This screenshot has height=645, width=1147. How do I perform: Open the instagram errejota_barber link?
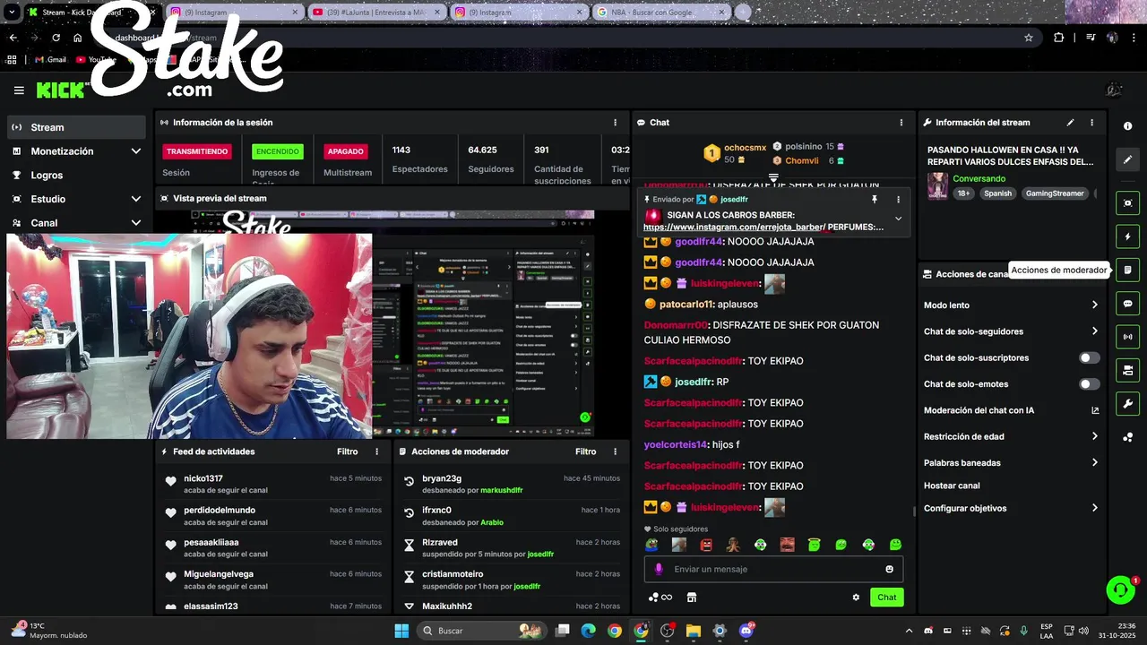pos(733,228)
